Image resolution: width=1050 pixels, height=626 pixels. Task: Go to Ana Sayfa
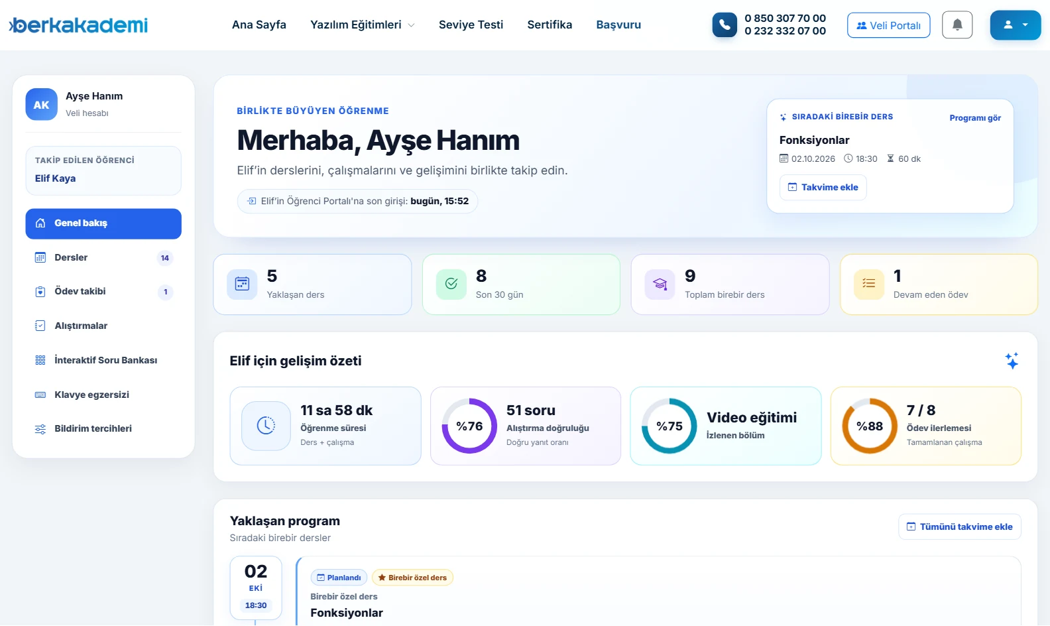[259, 25]
